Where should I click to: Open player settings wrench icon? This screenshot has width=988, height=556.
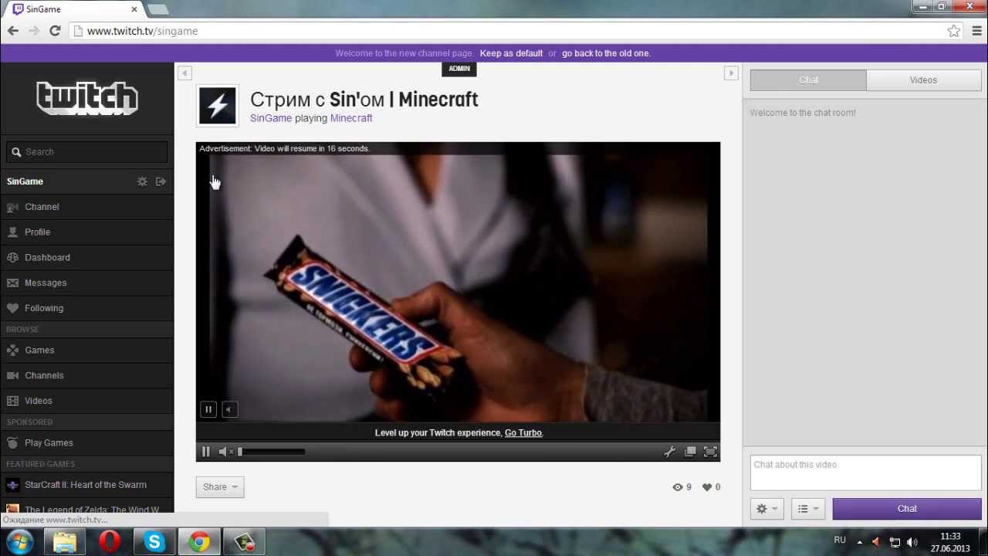(x=669, y=452)
